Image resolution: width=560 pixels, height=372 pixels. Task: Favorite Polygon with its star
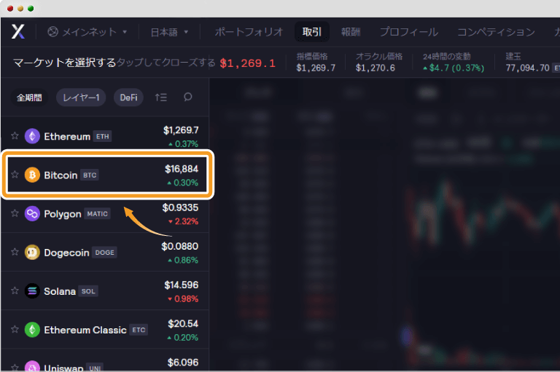pyautogui.click(x=15, y=213)
